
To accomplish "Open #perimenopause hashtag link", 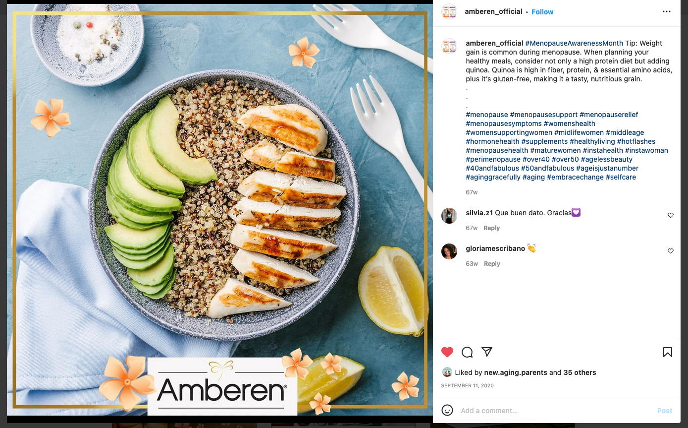I will click(493, 159).
